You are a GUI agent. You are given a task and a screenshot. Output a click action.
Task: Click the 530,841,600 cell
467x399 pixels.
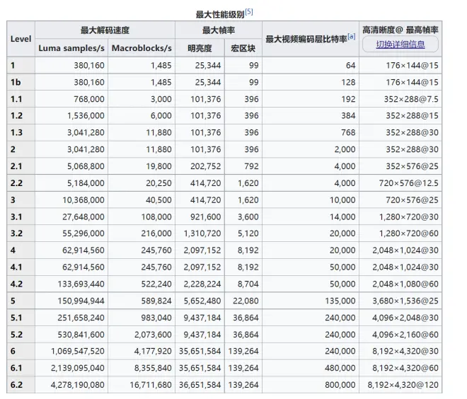71,335
